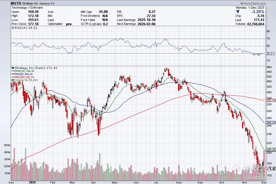Click the 28.21 RSI value tag on the right axis
The height and width of the screenshot is (184, 276).
(270, 53)
